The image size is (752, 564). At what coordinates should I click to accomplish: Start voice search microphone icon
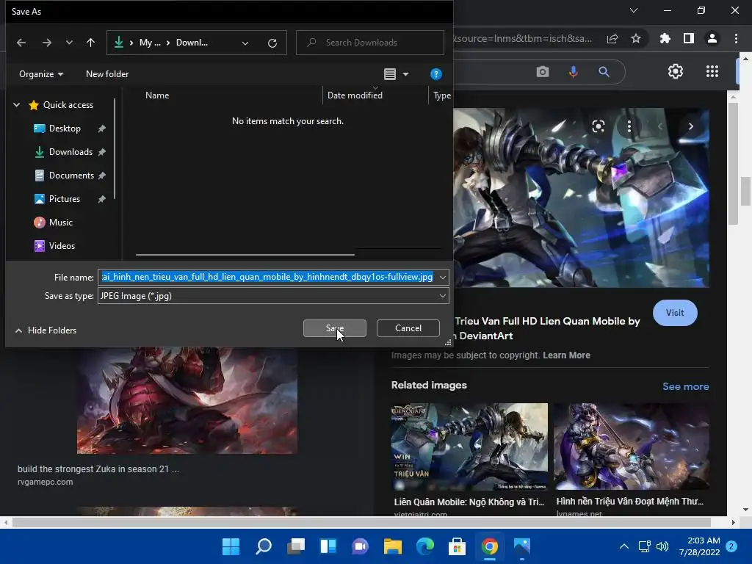[573, 72]
